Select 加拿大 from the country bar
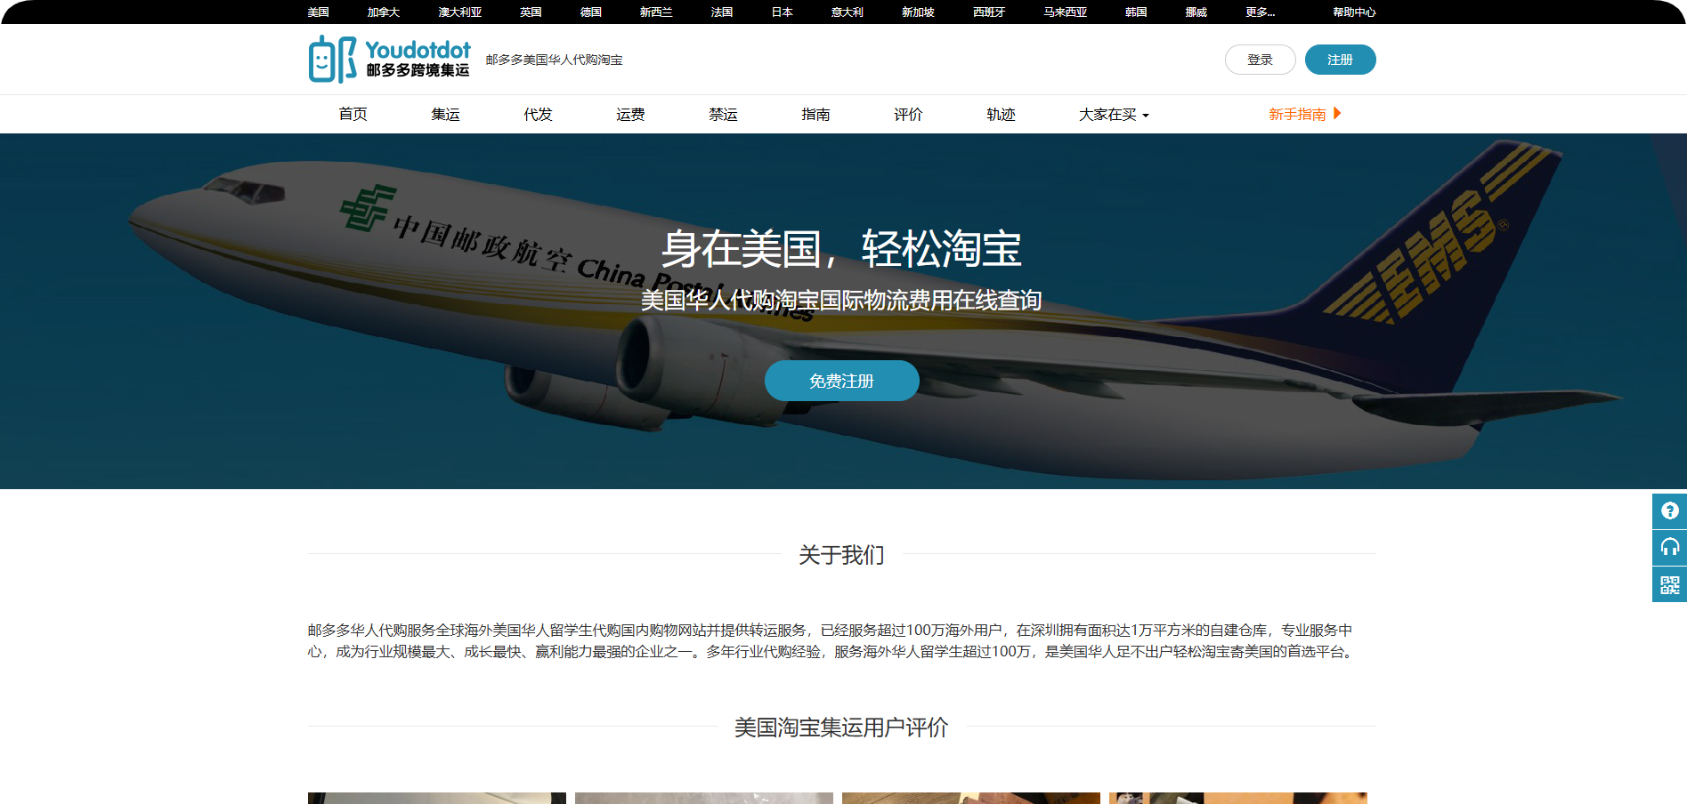This screenshot has height=804, width=1687. pyautogui.click(x=384, y=12)
